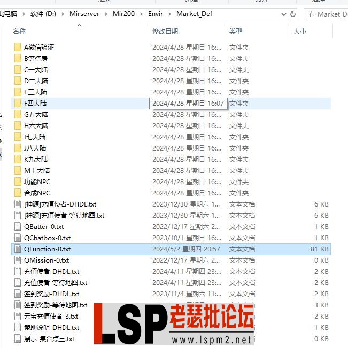Click the folder name A微信验证
The height and width of the screenshot is (348, 348).
[39, 48]
